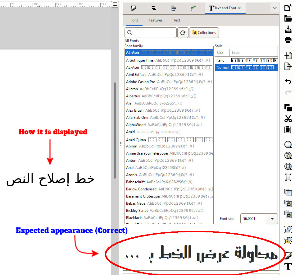Zoom to fit drawing
Viewport: 295px width, 275px height.
click(x=288, y=156)
